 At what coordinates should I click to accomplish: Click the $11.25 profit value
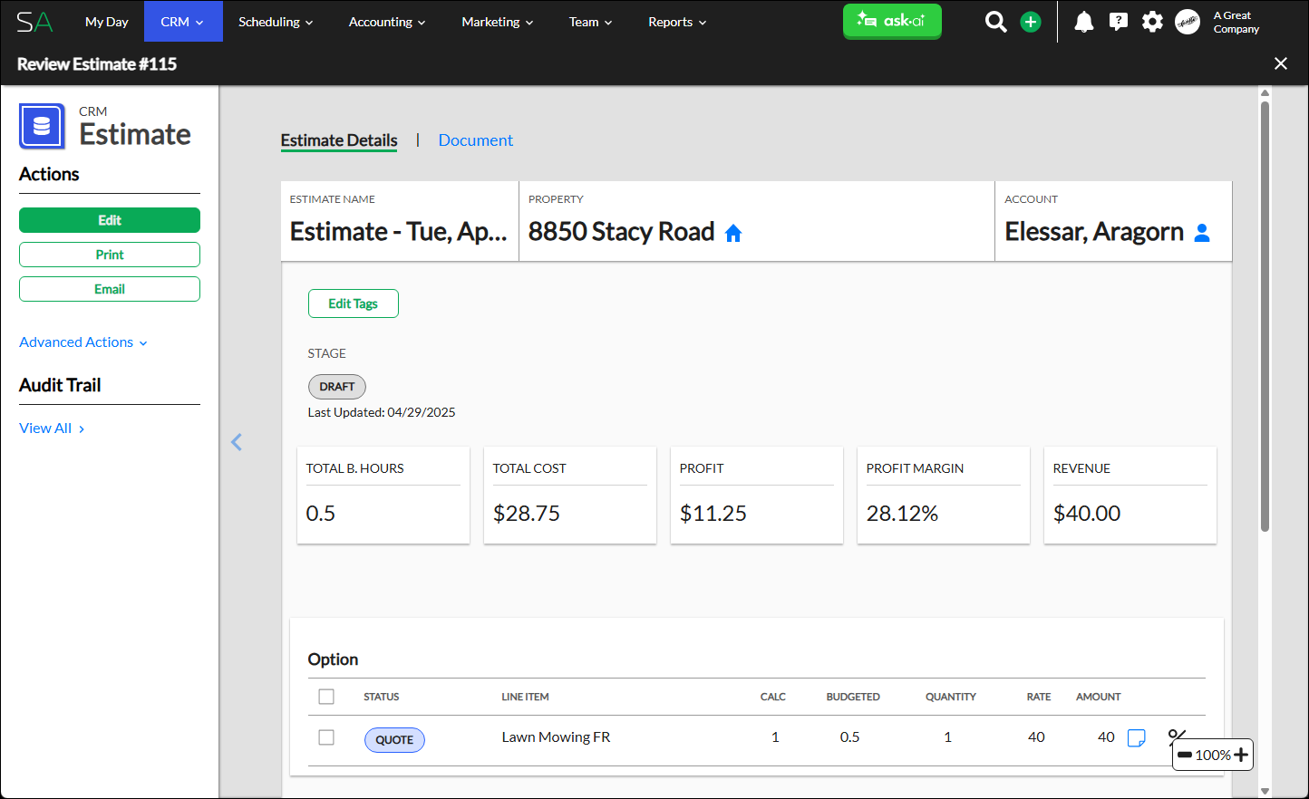713,514
